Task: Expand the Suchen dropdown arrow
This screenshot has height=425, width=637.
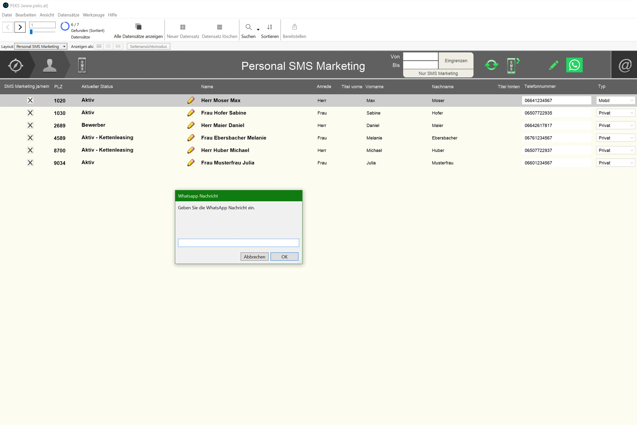Action: 258,29
